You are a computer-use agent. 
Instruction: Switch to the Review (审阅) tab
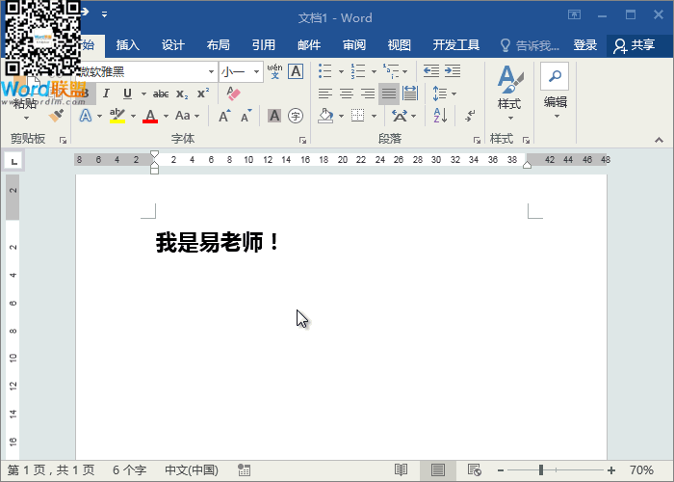[354, 44]
